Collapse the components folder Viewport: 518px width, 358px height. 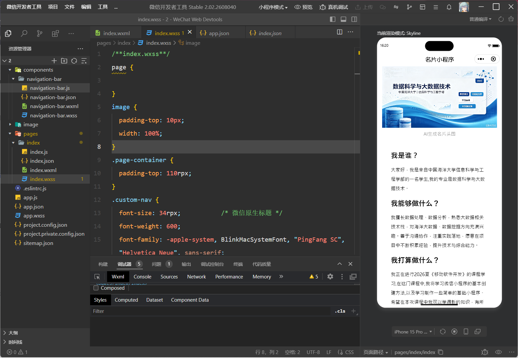[x=10, y=70]
